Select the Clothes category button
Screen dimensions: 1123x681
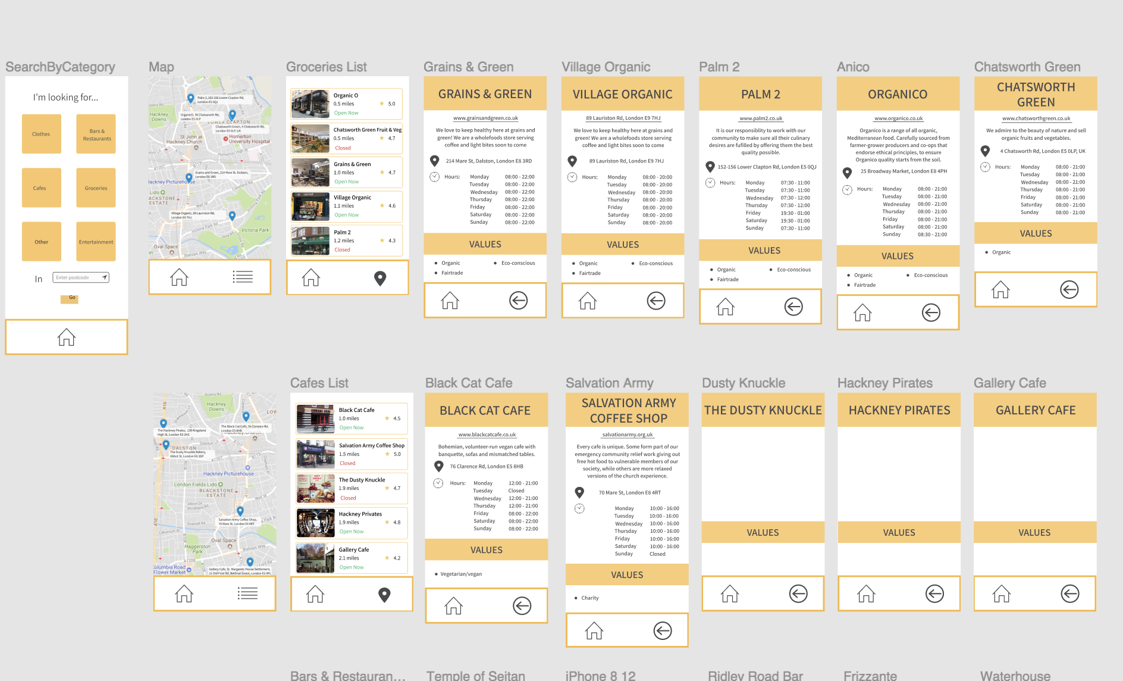click(x=42, y=134)
